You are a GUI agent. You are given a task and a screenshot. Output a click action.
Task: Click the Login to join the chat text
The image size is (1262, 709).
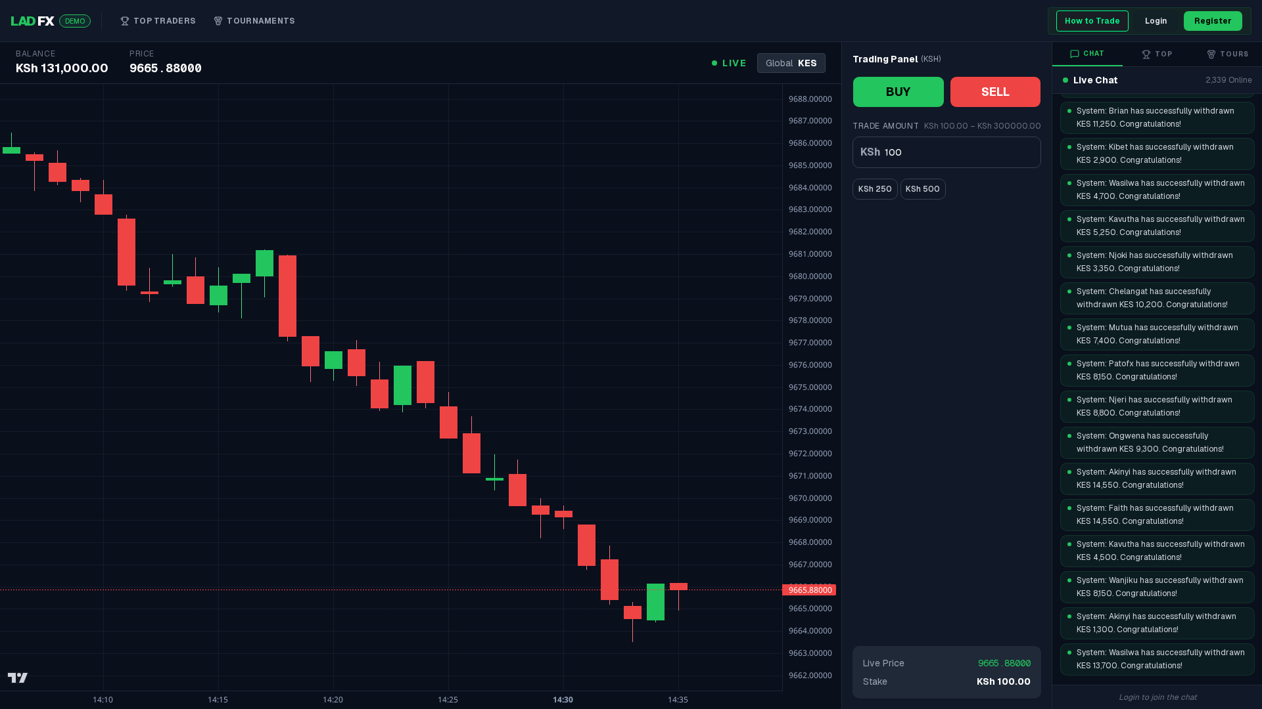click(x=1157, y=697)
